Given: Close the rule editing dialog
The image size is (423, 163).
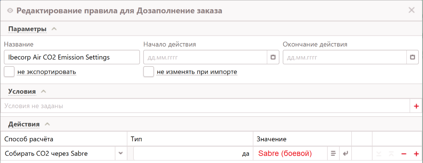Looking at the screenshot, I should tap(411, 10).
